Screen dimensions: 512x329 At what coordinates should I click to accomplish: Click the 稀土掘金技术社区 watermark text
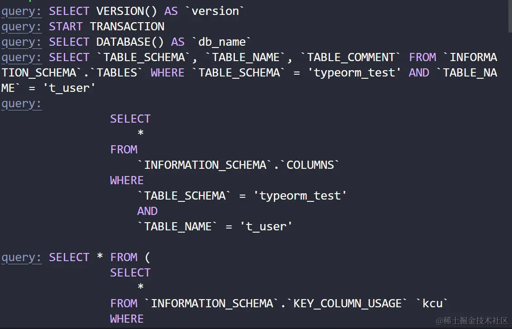click(472, 320)
